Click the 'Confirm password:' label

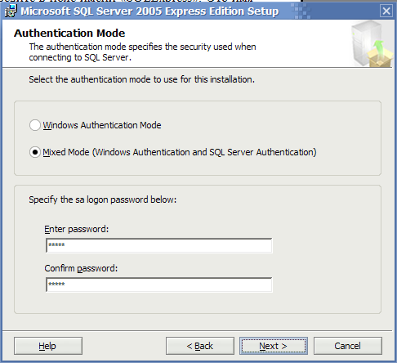click(81, 268)
